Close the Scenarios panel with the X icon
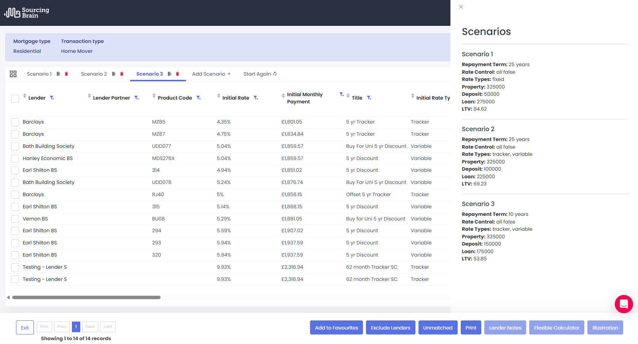The image size is (638, 344). 461,7
